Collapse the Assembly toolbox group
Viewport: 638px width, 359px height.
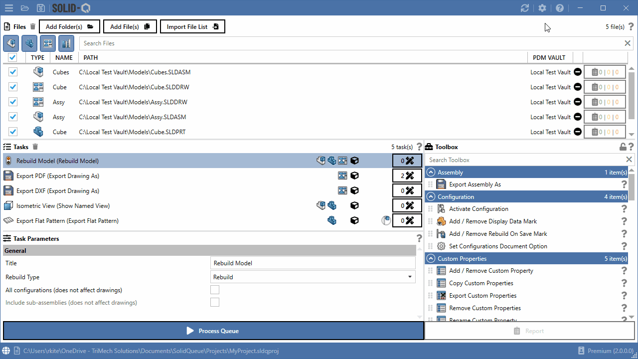point(431,172)
